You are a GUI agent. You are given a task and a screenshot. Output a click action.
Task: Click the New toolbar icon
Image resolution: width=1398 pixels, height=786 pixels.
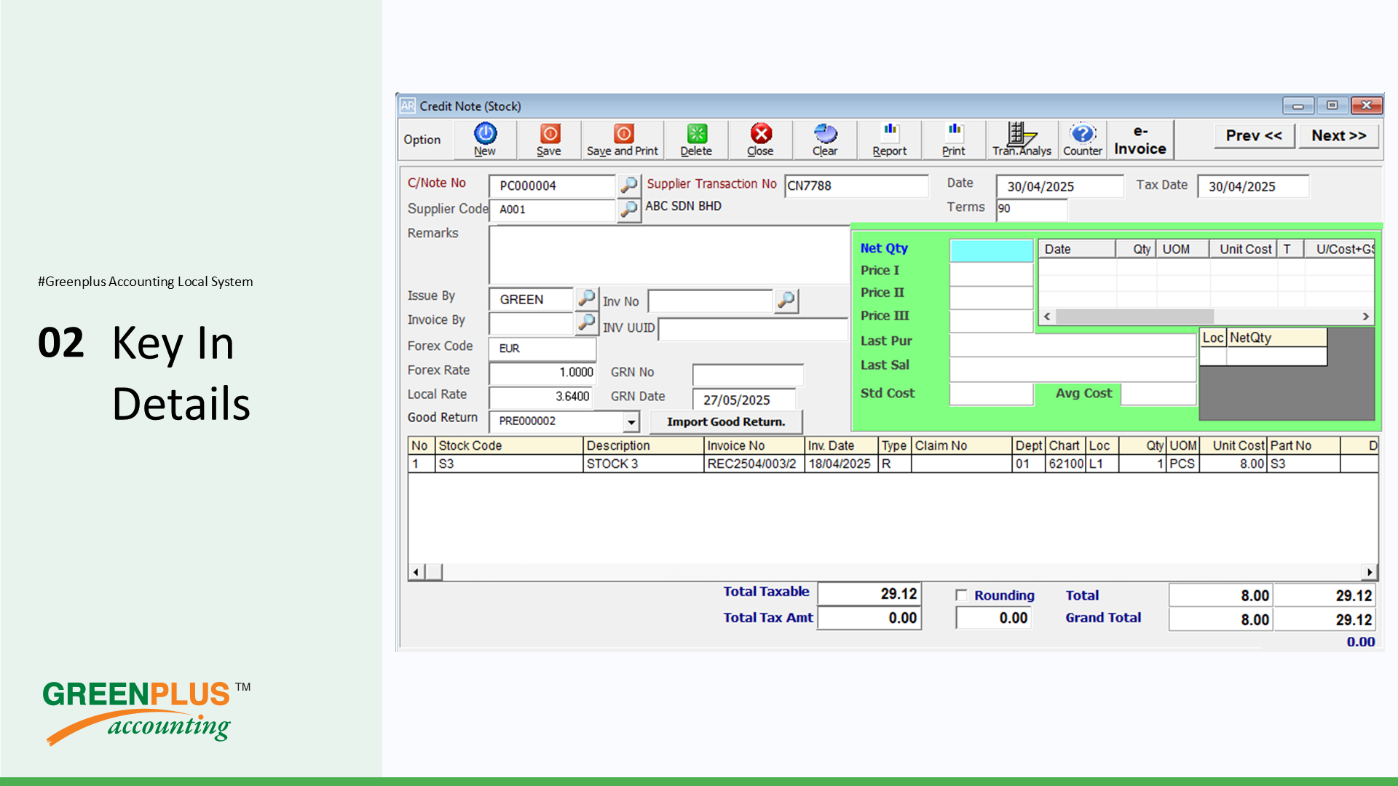485,139
